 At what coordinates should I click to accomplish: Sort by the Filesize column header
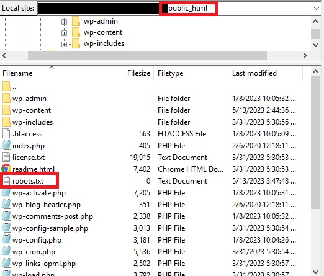point(128,73)
